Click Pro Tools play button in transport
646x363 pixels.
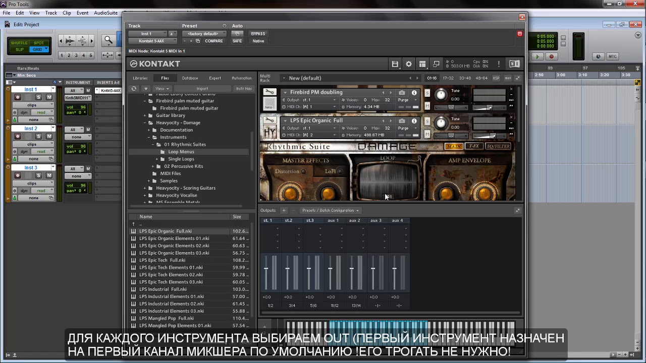click(x=537, y=57)
